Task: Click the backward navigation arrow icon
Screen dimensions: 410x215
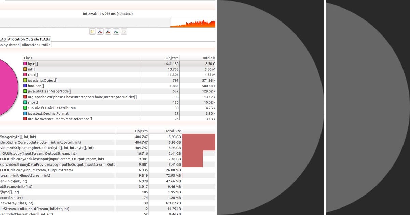Action: 92,31
